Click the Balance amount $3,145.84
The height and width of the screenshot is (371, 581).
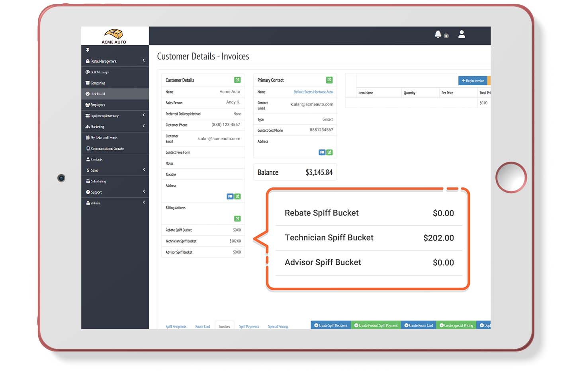(x=319, y=172)
